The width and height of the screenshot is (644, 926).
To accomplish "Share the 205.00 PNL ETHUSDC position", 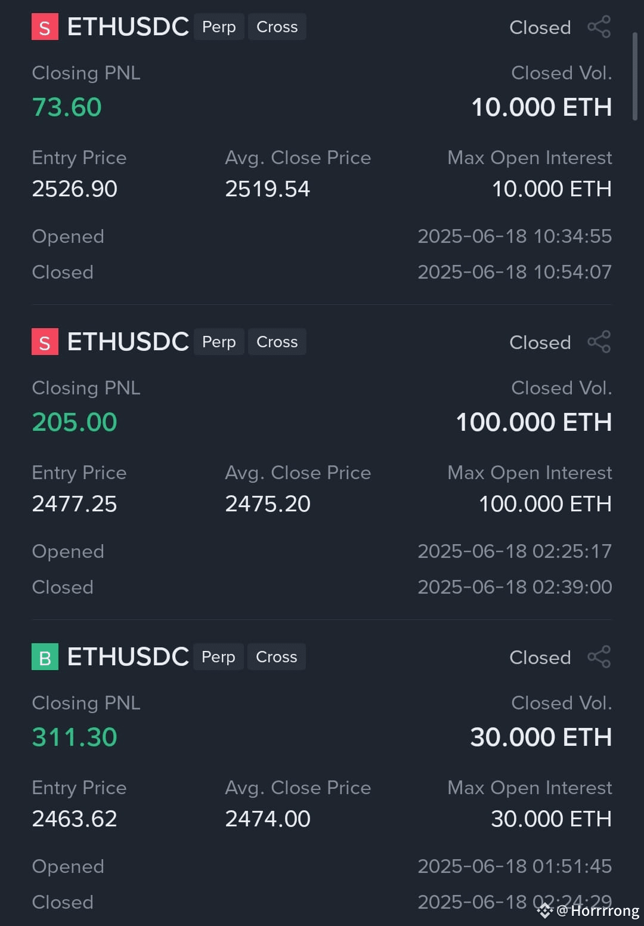I will click(x=599, y=342).
